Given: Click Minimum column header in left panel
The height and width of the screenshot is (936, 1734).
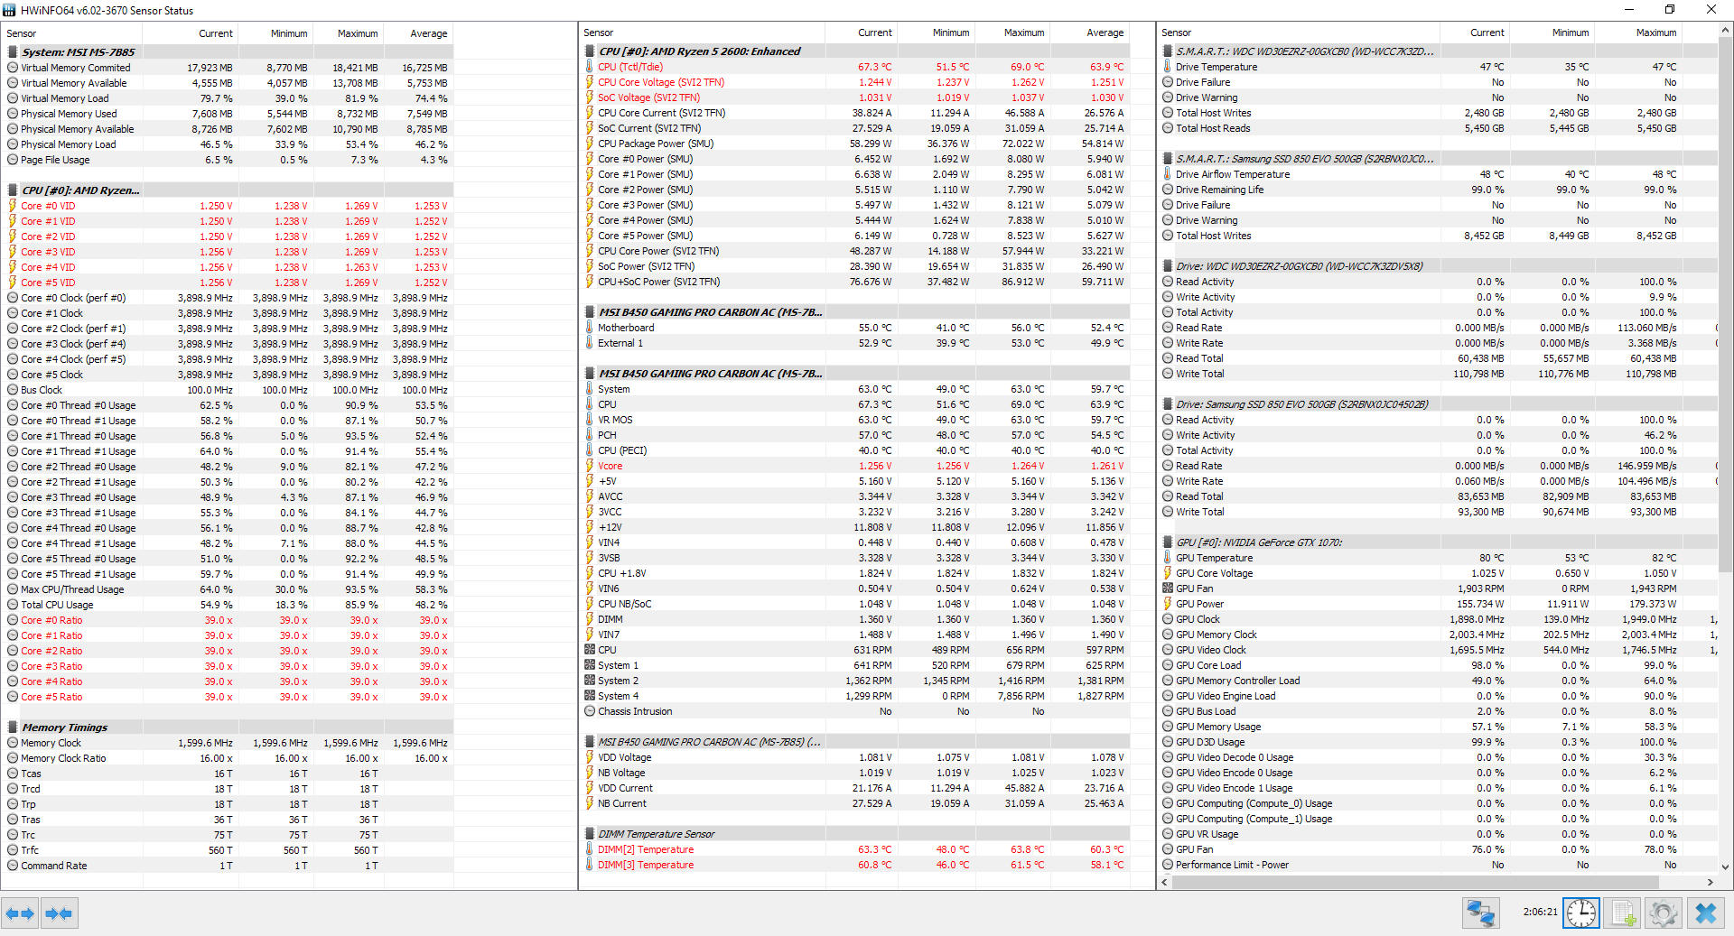Looking at the screenshot, I should click(x=275, y=33).
